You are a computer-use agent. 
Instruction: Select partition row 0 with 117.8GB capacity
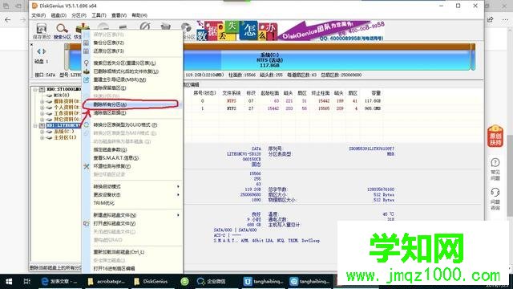(287, 101)
